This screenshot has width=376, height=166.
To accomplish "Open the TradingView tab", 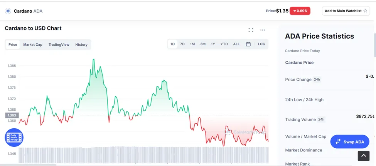I will coord(59,45).
